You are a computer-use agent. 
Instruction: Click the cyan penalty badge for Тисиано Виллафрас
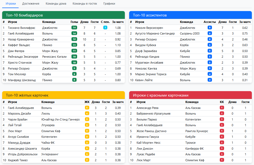(105, 27)
